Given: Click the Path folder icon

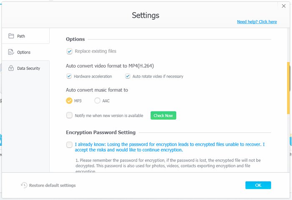Looking at the screenshot, I should pyautogui.click(x=11, y=36).
